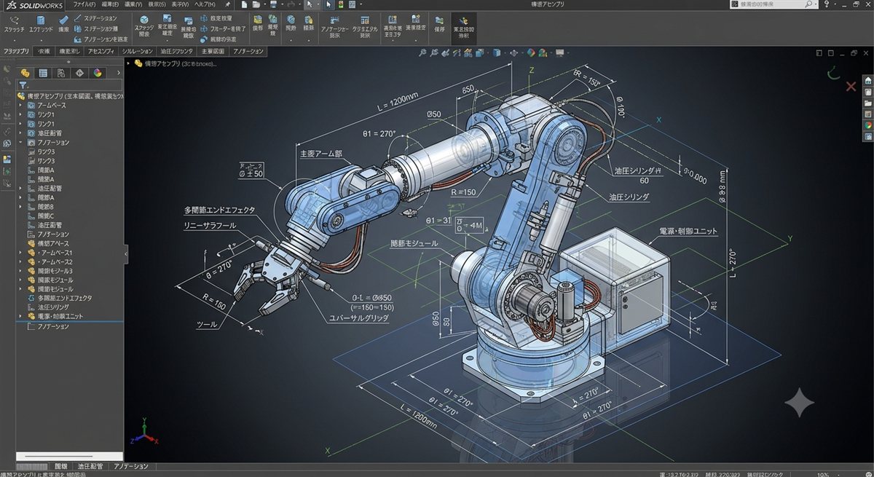
Task: Open the view settings monitor icon
Action: 559,52
